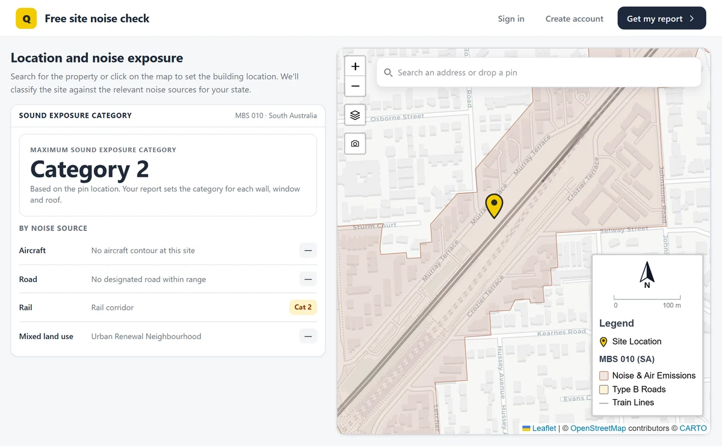Click the Selway Street map label

coord(624,230)
